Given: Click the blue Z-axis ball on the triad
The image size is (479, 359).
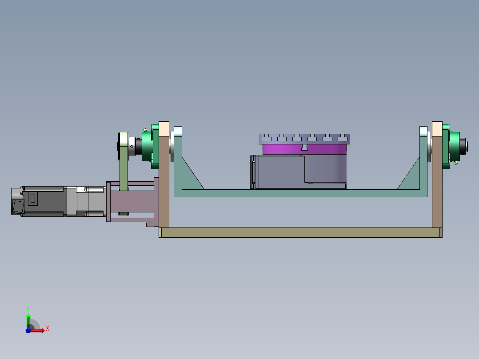Looking at the screenshot, I should pyautogui.click(x=28, y=331).
